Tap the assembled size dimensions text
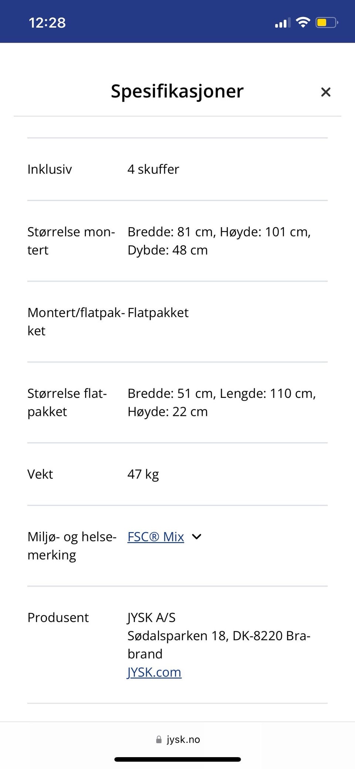The width and height of the screenshot is (355, 769). [x=219, y=241]
